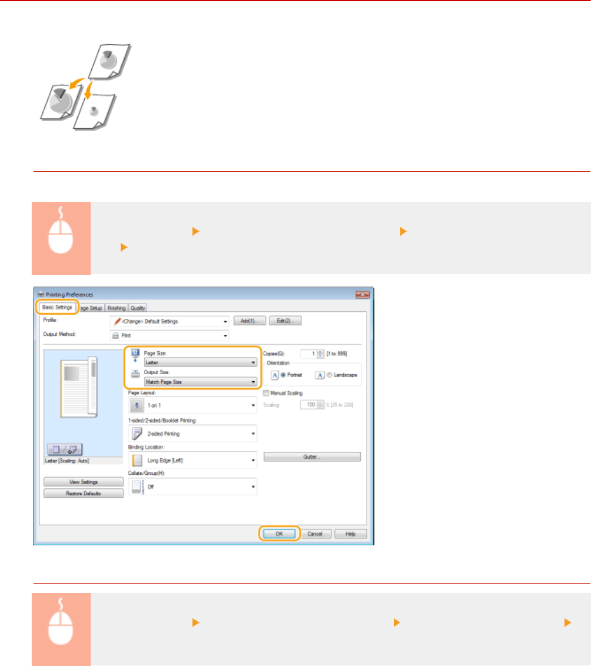Click the Gutter... button
This screenshot has height=666, width=591.
[x=312, y=457]
